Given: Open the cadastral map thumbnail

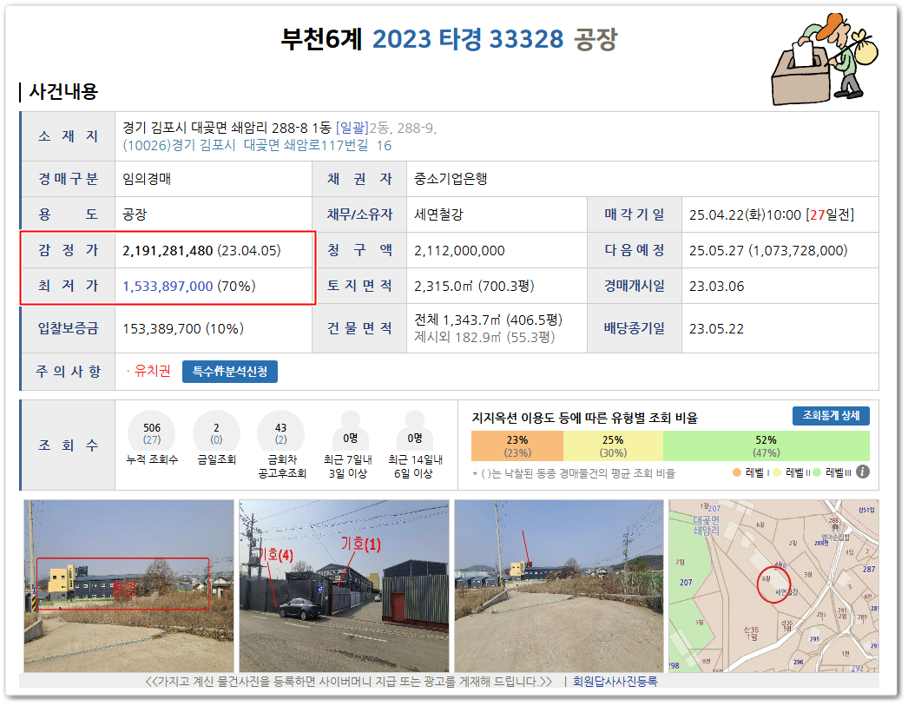Looking at the screenshot, I should [x=773, y=586].
